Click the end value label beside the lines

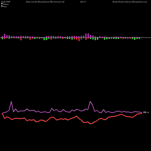146,112
